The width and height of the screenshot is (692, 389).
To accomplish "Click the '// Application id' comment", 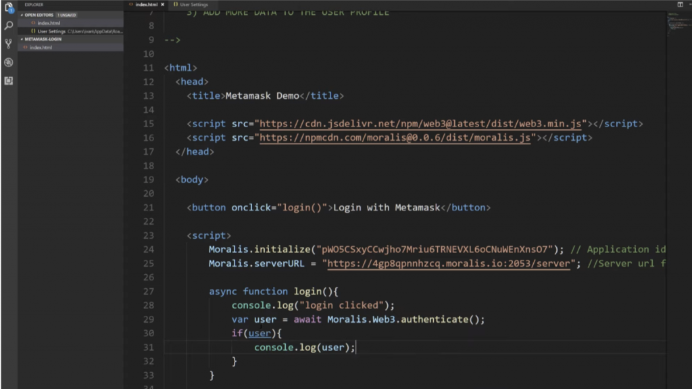I will tap(618, 250).
